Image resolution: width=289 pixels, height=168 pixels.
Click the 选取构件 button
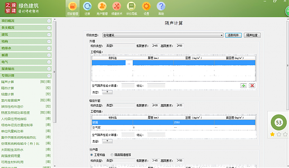[233, 35]
